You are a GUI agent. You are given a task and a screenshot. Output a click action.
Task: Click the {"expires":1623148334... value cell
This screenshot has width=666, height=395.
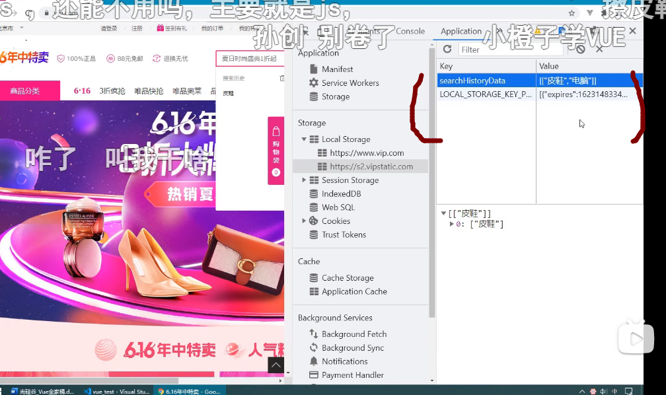click(x=589, y=94)
